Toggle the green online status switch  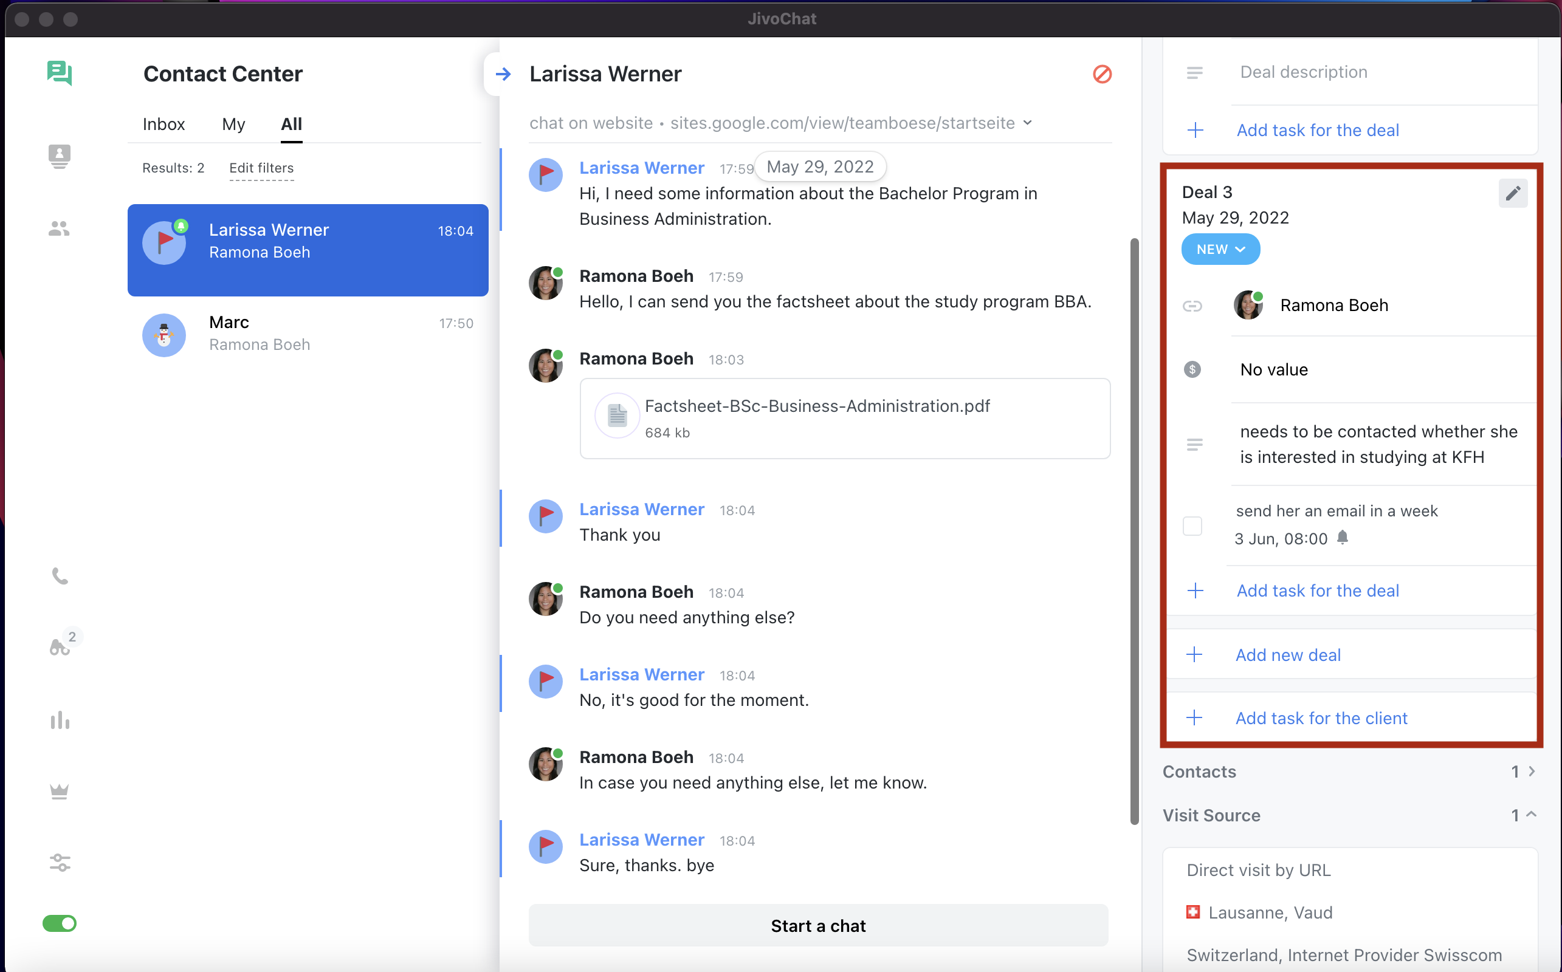[x=60, y=923]
